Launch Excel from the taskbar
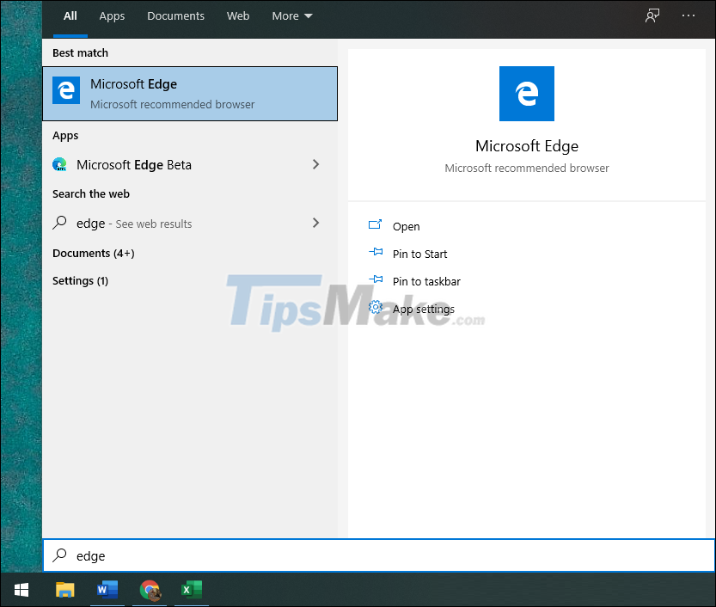The height and width of the screenshot is (607, 716). pos(191,591)
